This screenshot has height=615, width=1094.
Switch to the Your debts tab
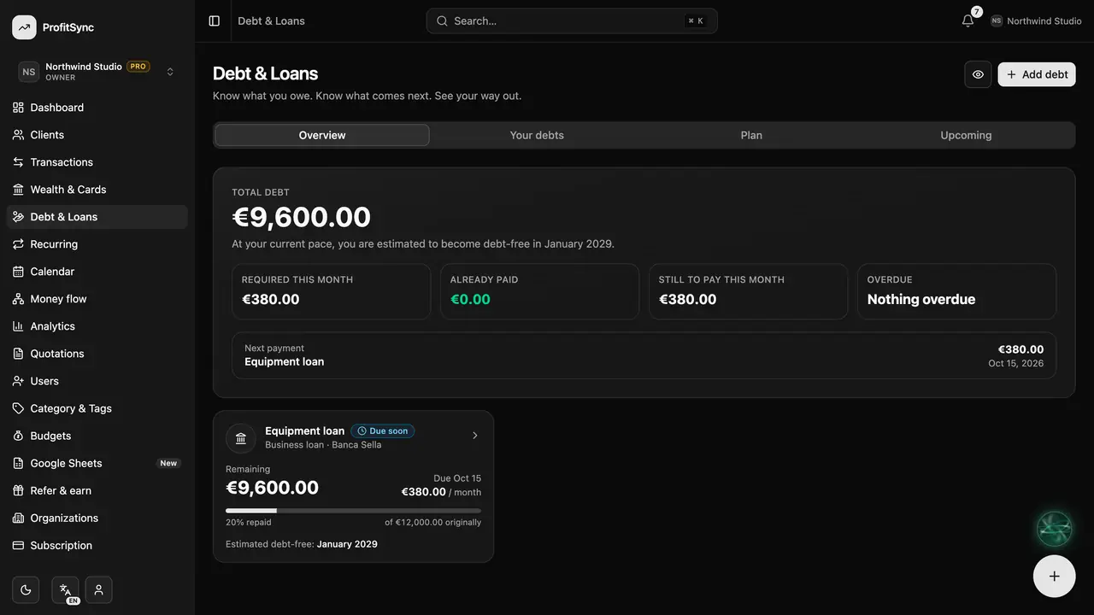click(537, 135)
